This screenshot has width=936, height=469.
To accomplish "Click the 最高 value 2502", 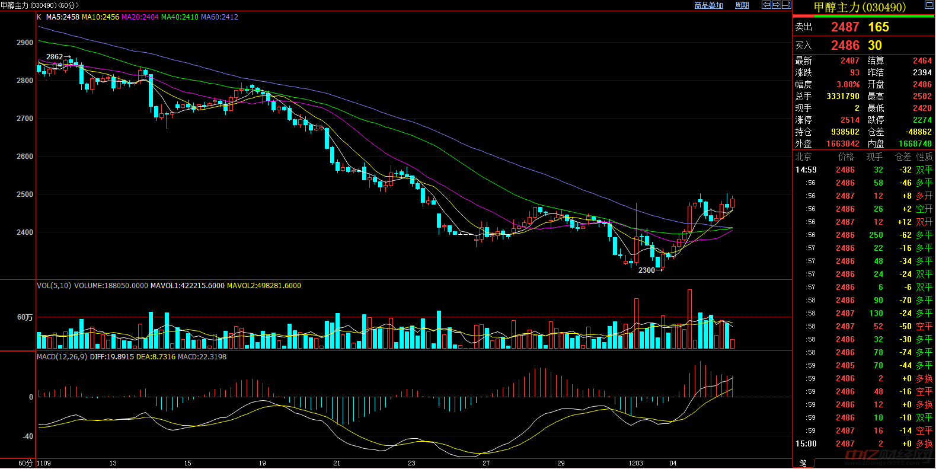I will tap(922, 96).
